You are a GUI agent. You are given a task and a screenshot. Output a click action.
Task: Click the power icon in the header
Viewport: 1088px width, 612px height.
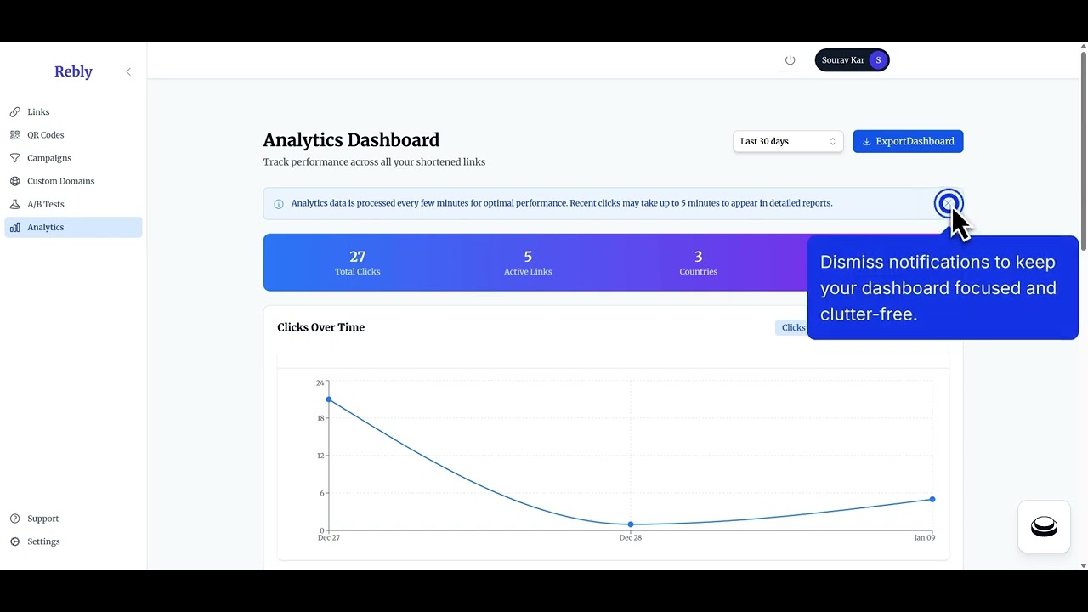point(790,60)
